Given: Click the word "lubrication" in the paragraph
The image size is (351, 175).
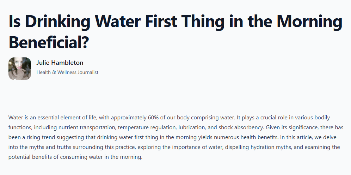Looking at the screenshot, I should click(192, 127).
